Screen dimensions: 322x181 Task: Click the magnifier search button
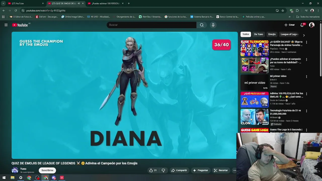(x=202, y=25)
